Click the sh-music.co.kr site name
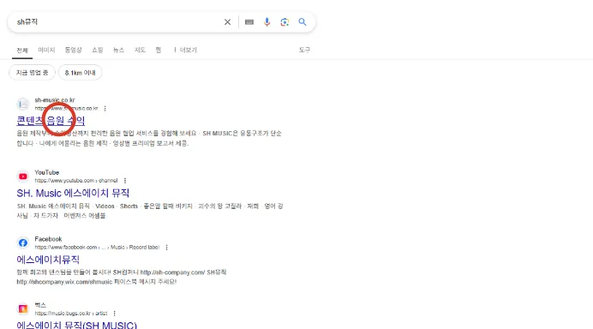This screenshot has height=329, width=593. pos(55,100)
